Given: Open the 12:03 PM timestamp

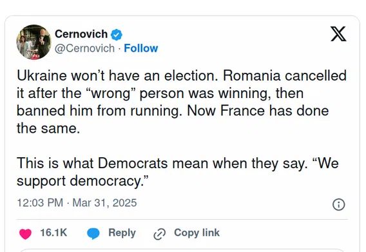Looking at the screenshot, I should click(40, 202).
